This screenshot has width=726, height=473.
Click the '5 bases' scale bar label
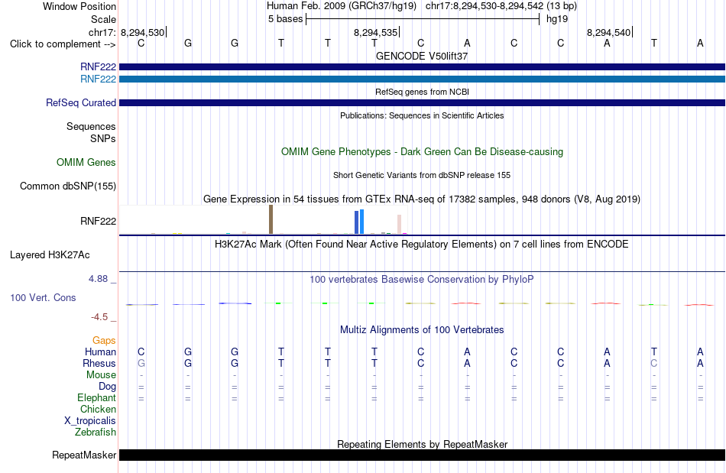click(x=285, y=19)
